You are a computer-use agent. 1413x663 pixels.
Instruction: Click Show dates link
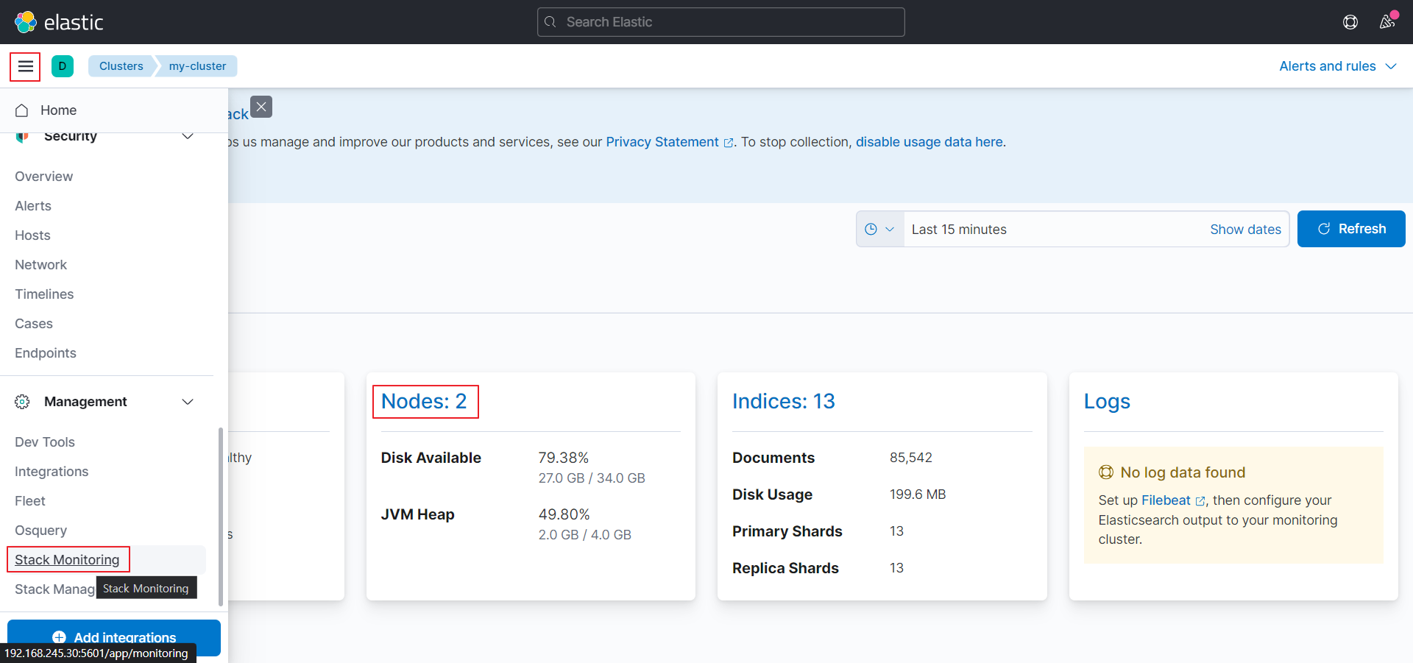pos(1245,229)
